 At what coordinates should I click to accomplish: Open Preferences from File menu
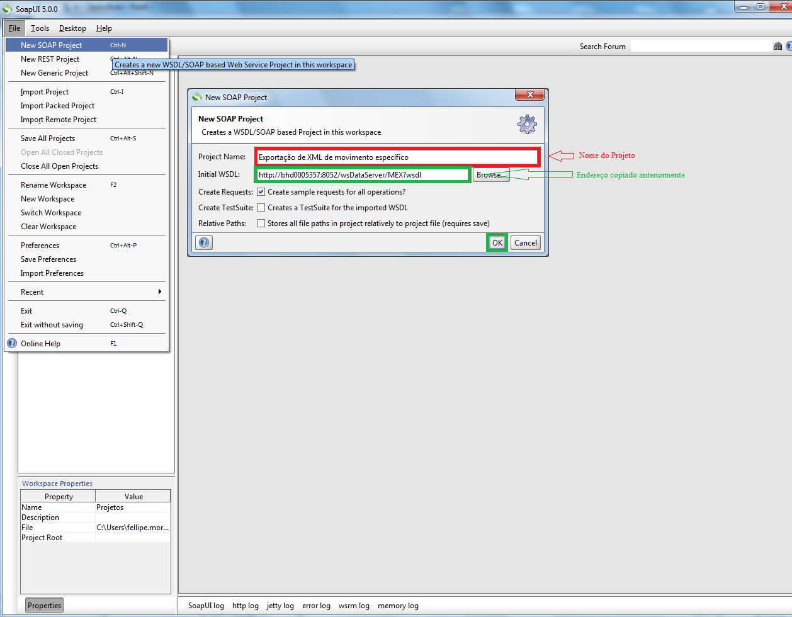pos(86,246)
